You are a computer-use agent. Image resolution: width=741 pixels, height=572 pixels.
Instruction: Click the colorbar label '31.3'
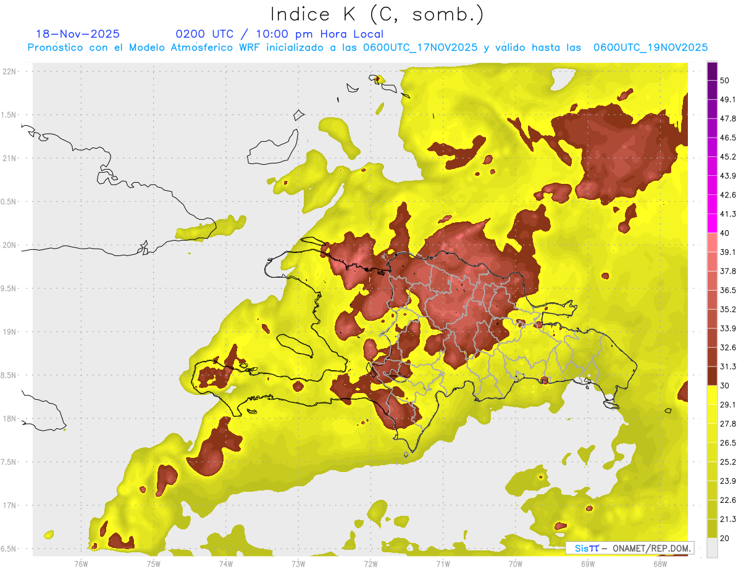point(728,367)
